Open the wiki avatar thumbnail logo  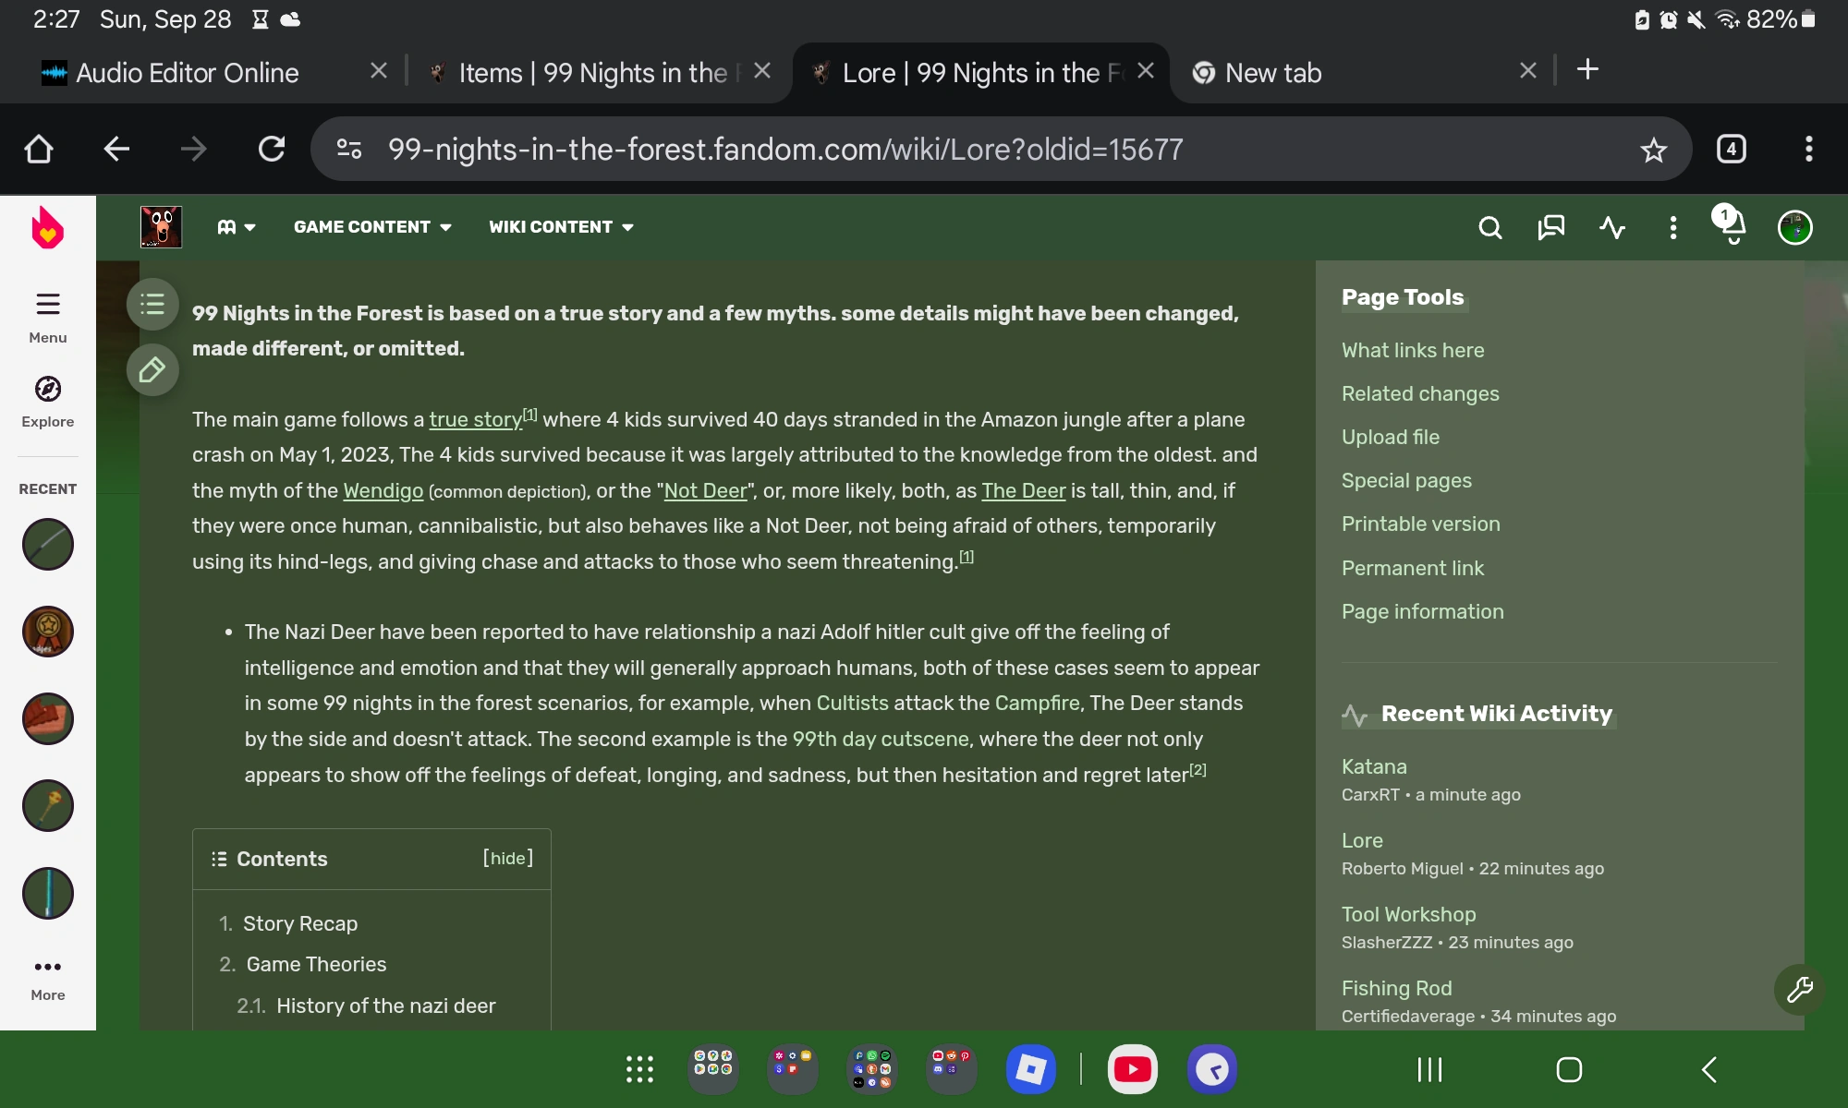click(161, 227)
